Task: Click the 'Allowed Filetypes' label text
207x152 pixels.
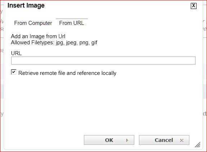Action: click(33, 43)
